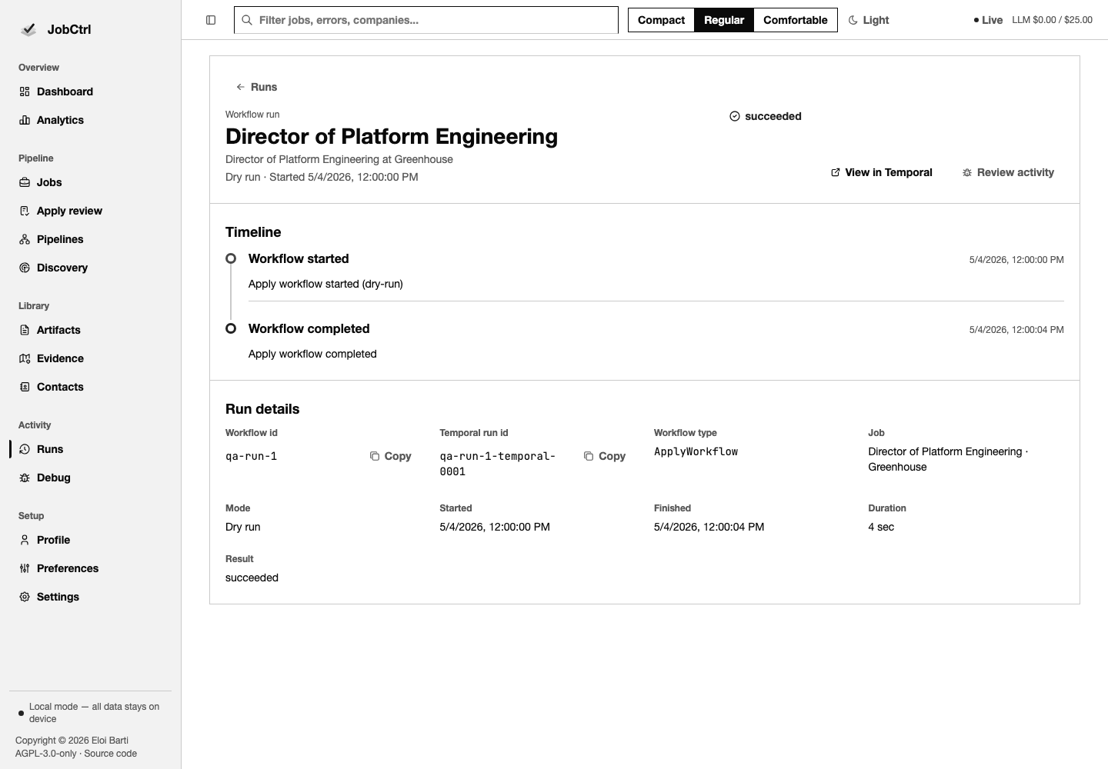Click the ApplyWorkflow workflow type value

point(696,451)
